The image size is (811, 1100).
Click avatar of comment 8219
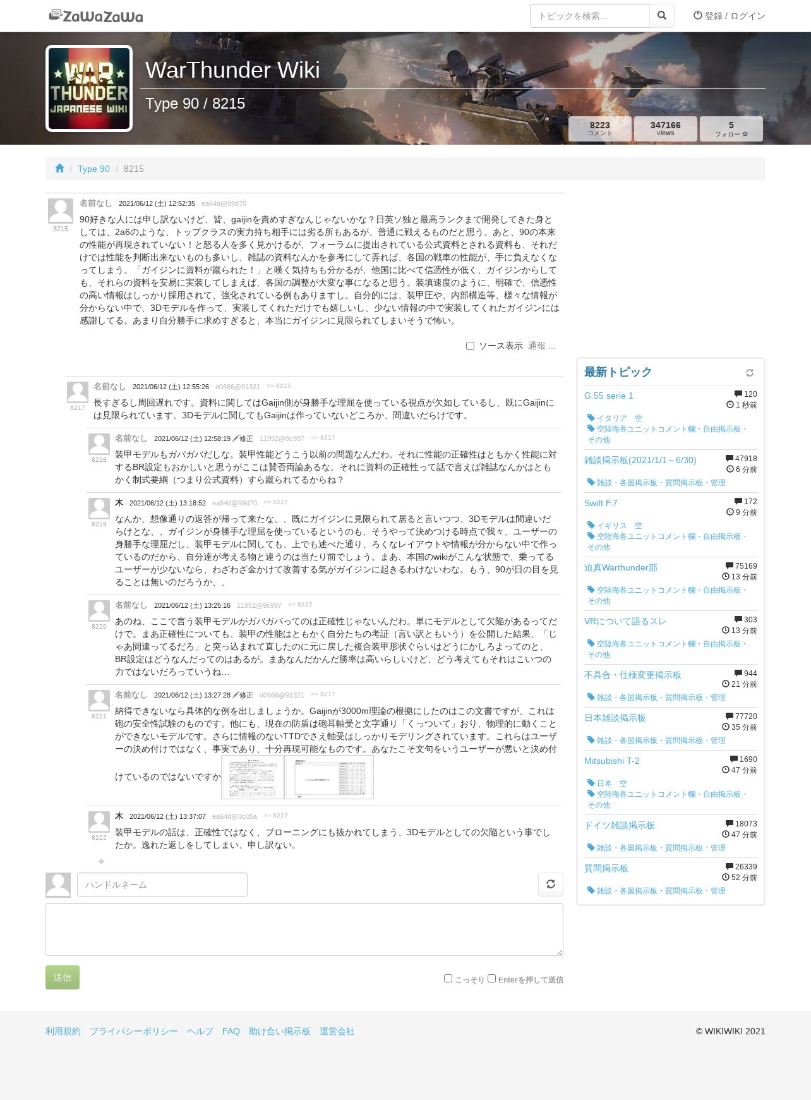click(99, 508)
